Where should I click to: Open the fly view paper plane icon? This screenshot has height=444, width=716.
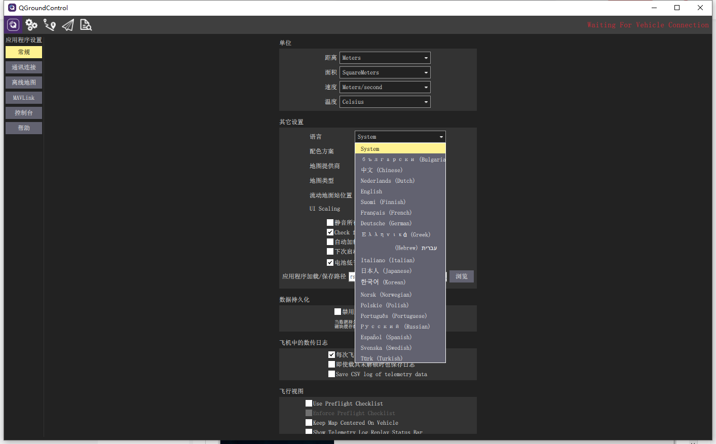coord(68,25)
